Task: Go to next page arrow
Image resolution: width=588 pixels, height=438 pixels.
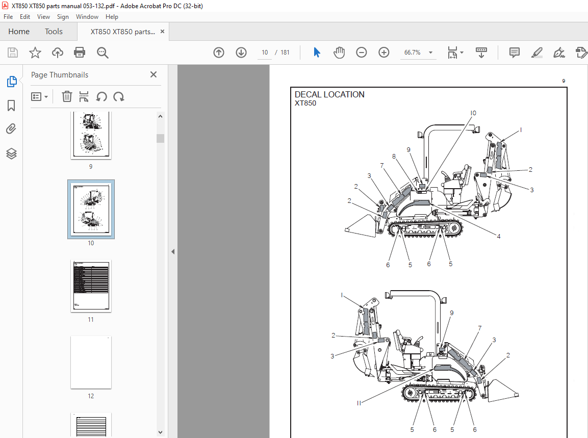Action: click(x=241, y=53)
